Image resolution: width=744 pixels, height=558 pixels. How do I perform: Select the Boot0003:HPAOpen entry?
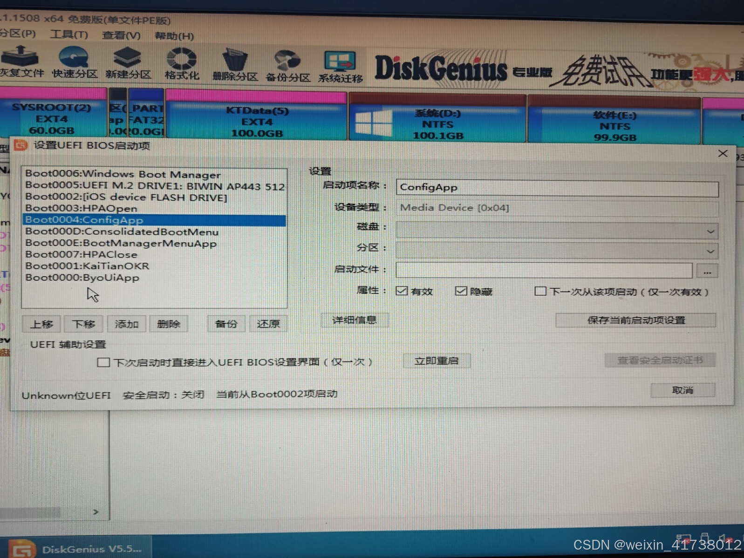pos(154,208)
